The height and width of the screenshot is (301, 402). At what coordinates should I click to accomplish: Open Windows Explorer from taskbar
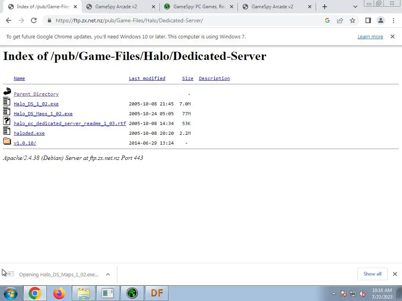click(84, 293)
